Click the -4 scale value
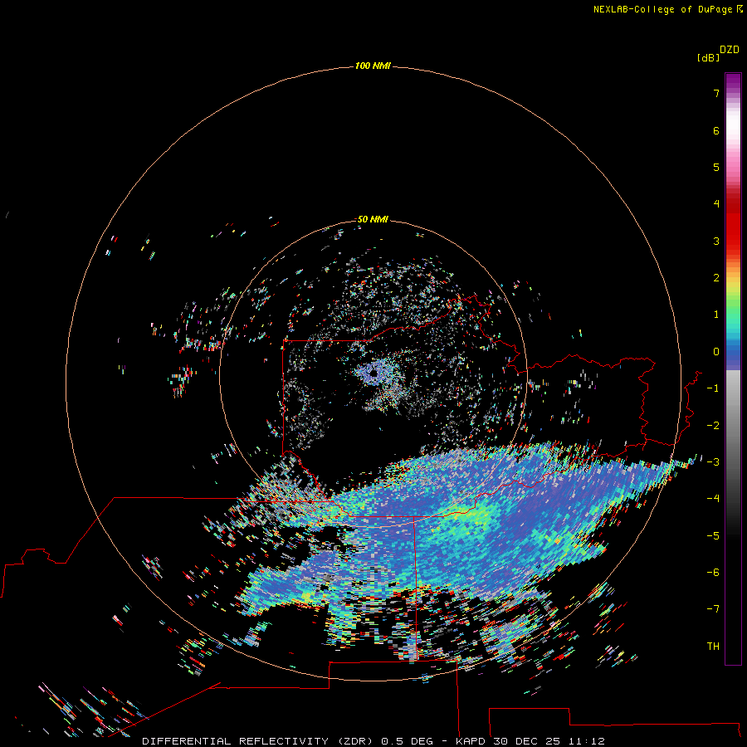Image resolution: width=747 pixels, height=747 pixels. point(713,499)
